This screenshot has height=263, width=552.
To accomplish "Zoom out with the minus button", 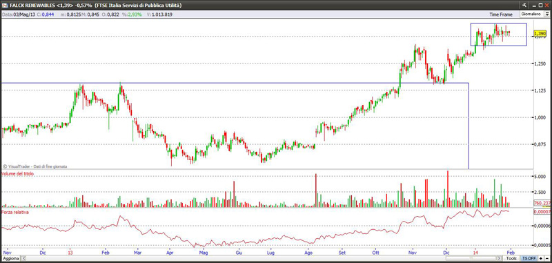I will (547, 258).
